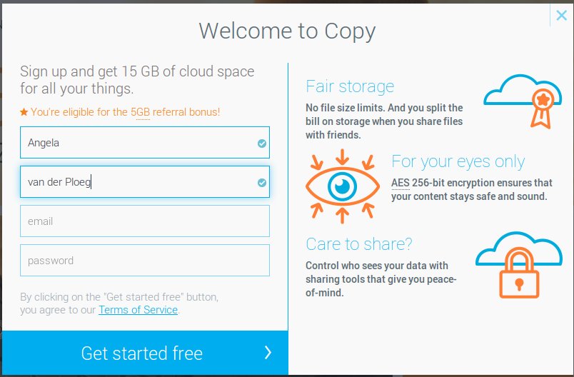This screenshot has width=574, height=377.
Task: Click the Fair storage heading
Action: tap(350, 86)
